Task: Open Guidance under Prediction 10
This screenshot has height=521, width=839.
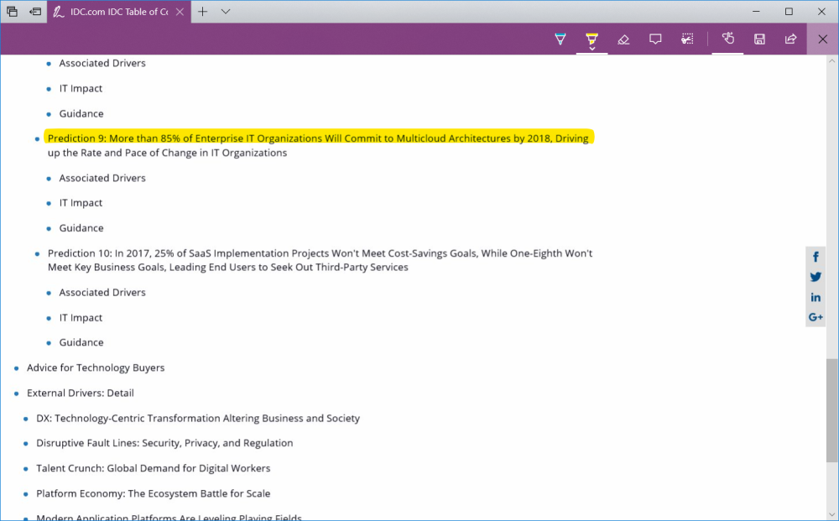Action: pyautogui.click(x=81, y=342)
